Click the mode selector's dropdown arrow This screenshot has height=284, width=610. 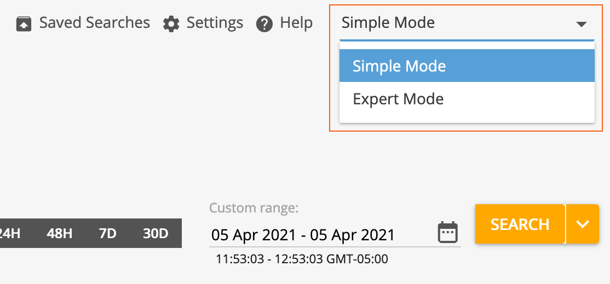point(582,24)
